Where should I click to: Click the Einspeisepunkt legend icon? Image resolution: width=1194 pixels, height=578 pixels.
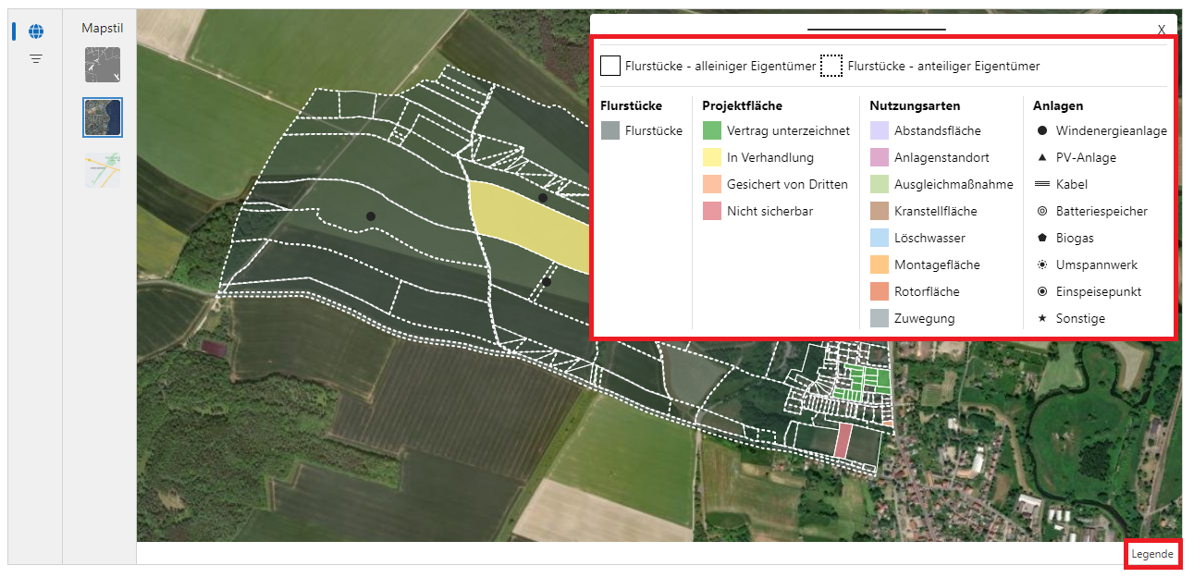1042,292
